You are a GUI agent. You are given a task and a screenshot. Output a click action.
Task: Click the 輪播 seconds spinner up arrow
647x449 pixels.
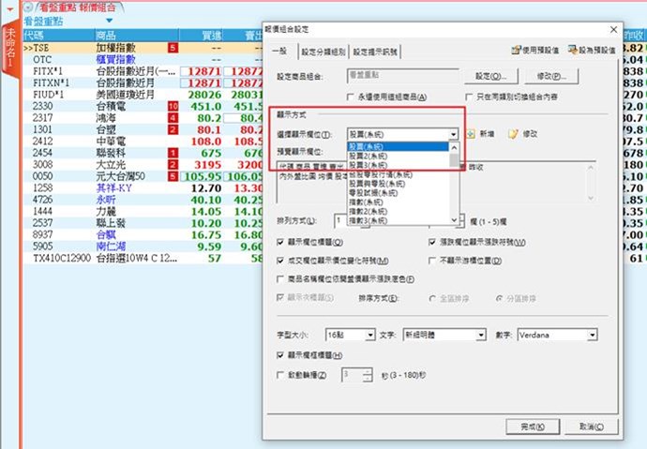368,371
